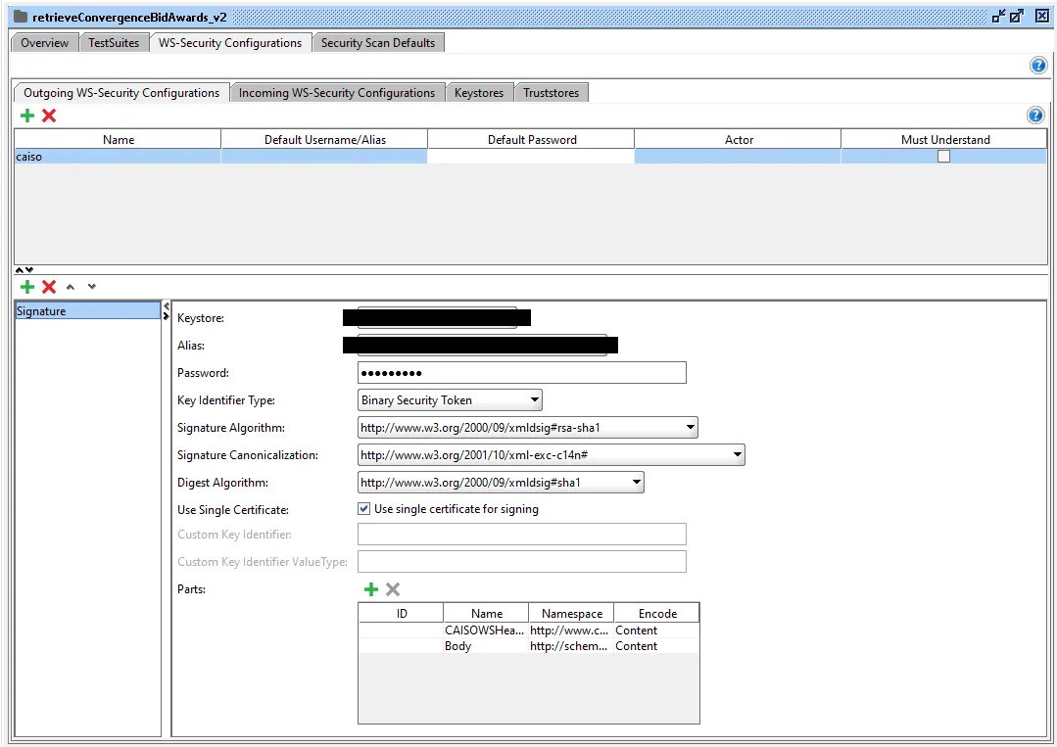This screenshot has height=747, width=1057.
Task: Move the WSS entry down
Action: [x=92, y=287]
